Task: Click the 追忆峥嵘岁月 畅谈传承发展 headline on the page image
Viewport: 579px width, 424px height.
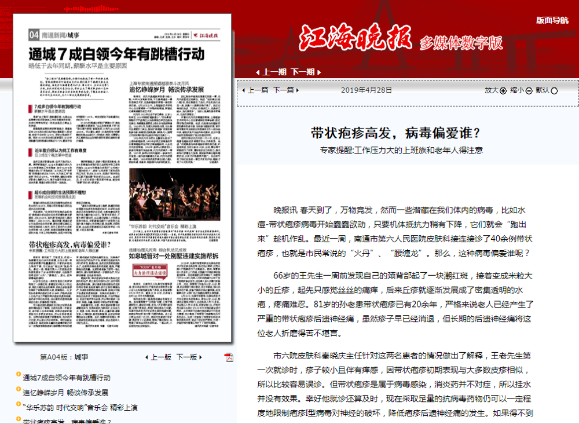Action: (x=166, y=89)
